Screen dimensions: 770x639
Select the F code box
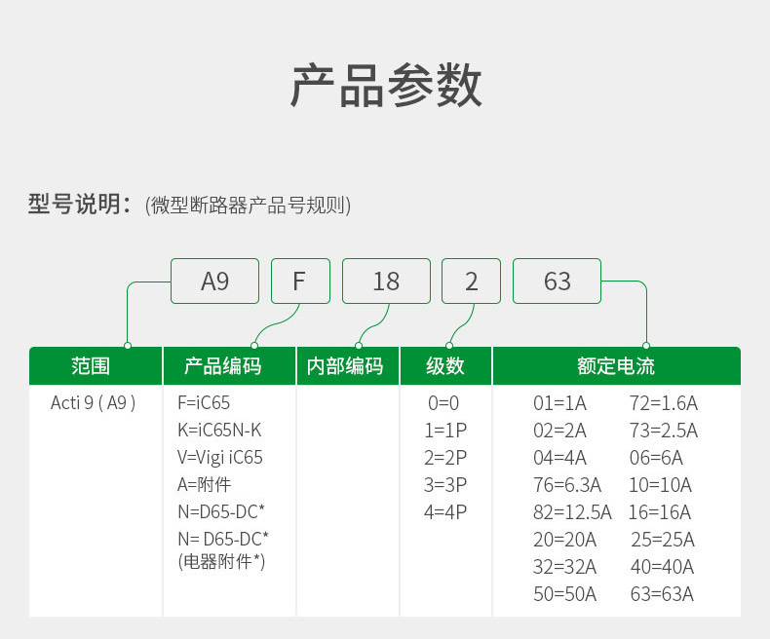pyautogui.click(x=300, y=282)
